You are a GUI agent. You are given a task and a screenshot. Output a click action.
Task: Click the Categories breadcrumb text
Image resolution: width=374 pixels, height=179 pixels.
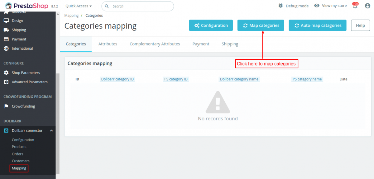pos(94,16)
